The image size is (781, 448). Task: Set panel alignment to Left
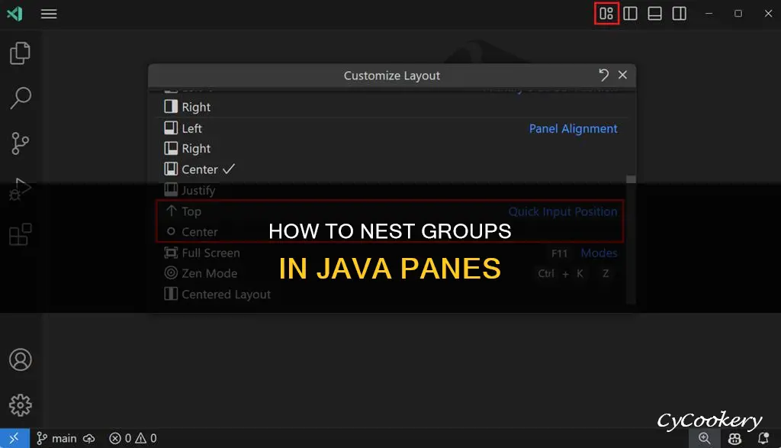tap(391, 128)
